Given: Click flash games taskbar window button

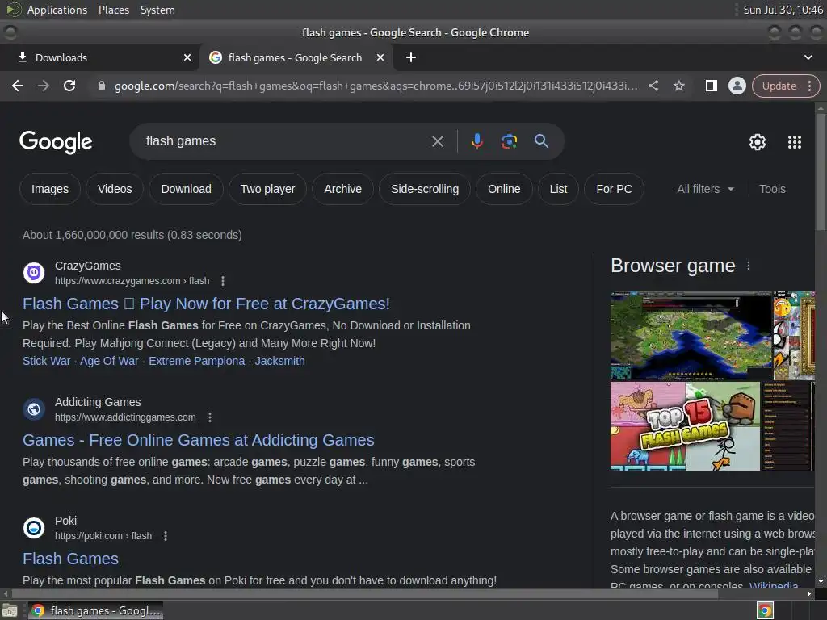Looking at the screenshot, I should tap(95, 611).
